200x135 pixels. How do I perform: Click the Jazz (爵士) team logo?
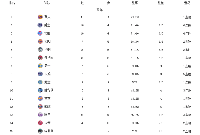click(x=40, y=25)
